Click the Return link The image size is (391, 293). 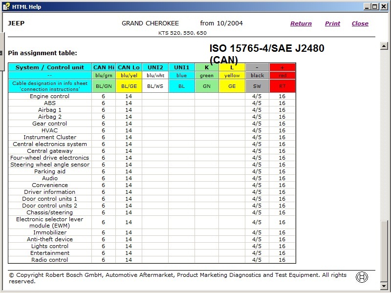(x=301, y=23)
